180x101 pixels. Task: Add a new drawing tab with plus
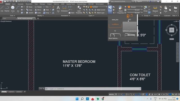[x=38, y=19]
